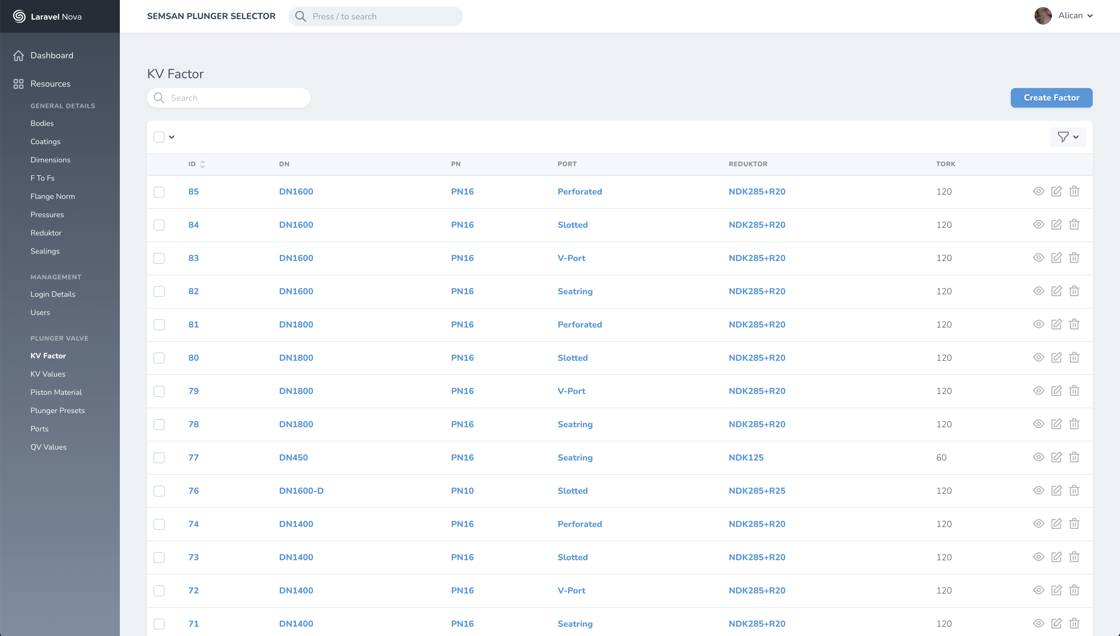View details of row 85 with eye icon
This screenshot has width=1120, height=636.
(x=1038, y=191)
